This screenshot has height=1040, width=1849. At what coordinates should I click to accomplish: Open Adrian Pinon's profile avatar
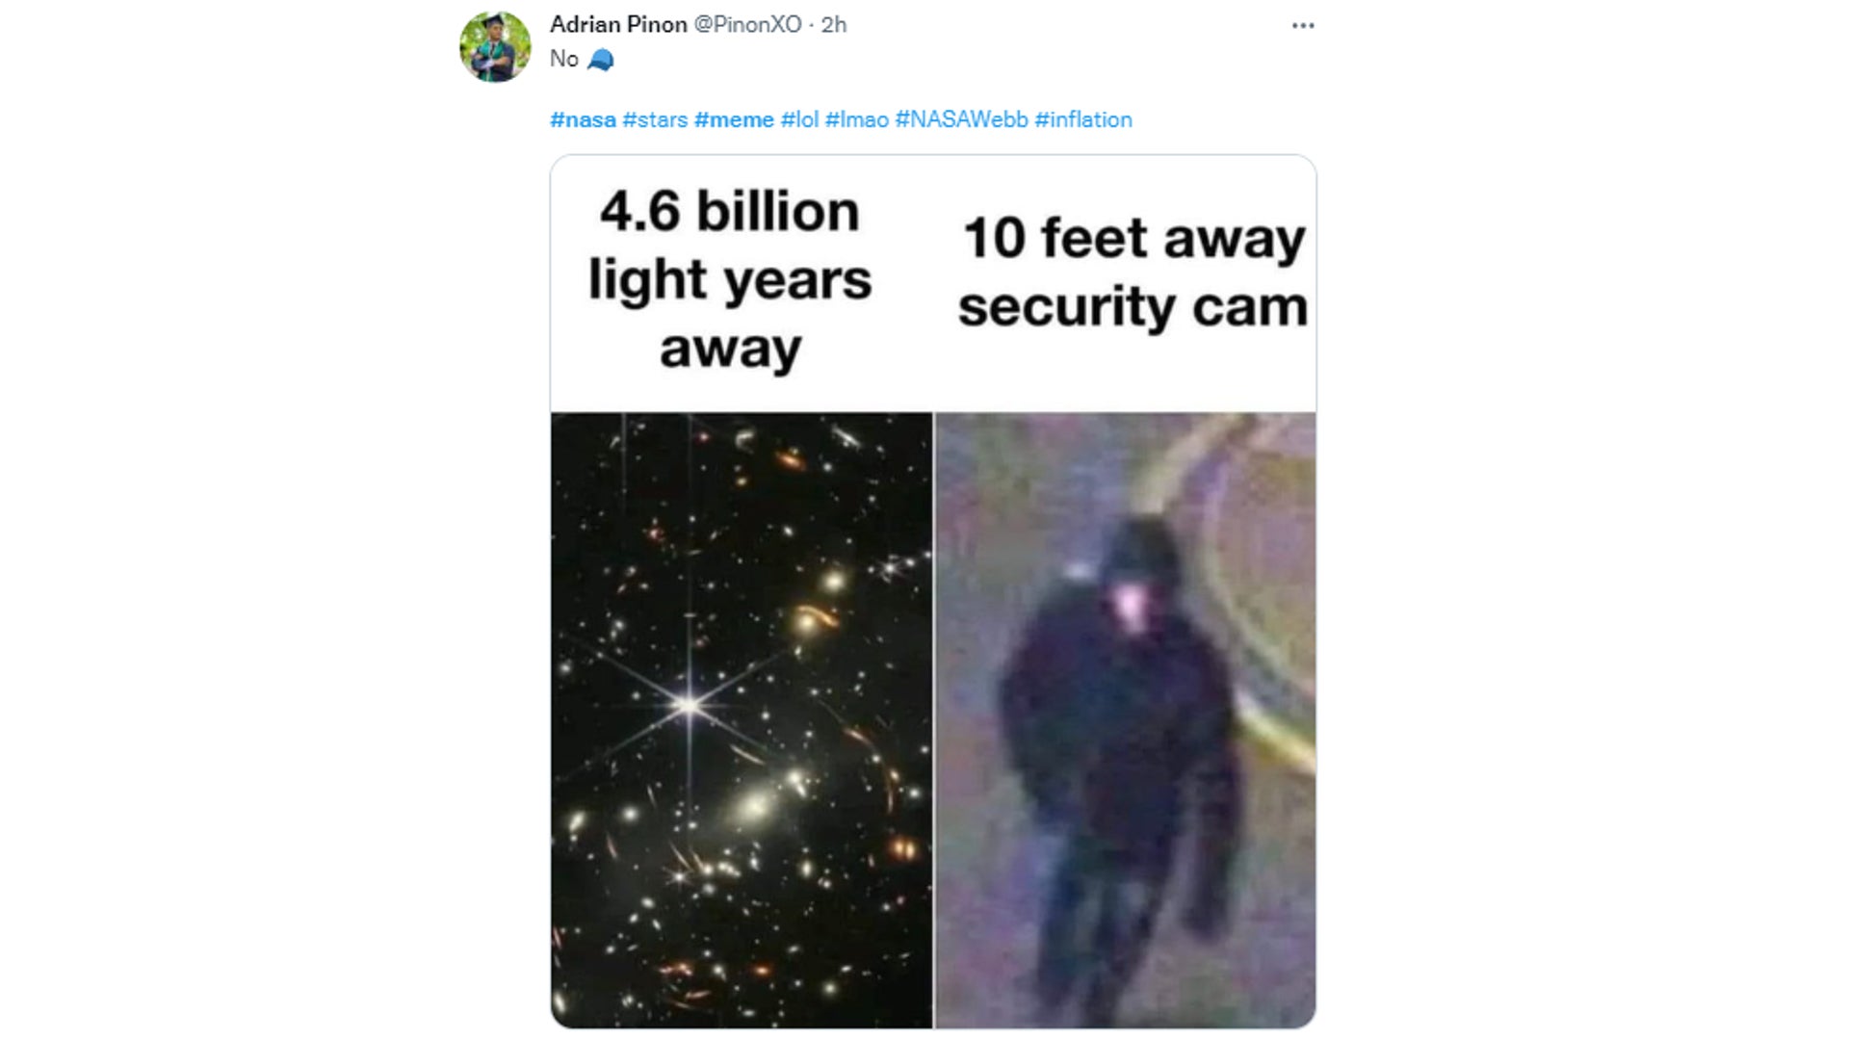(495, 47)
